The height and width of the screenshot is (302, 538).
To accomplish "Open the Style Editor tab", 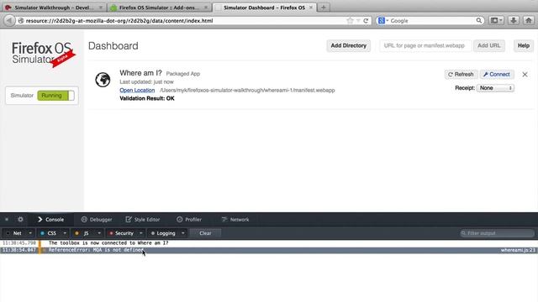I will (x=143, y=220).
